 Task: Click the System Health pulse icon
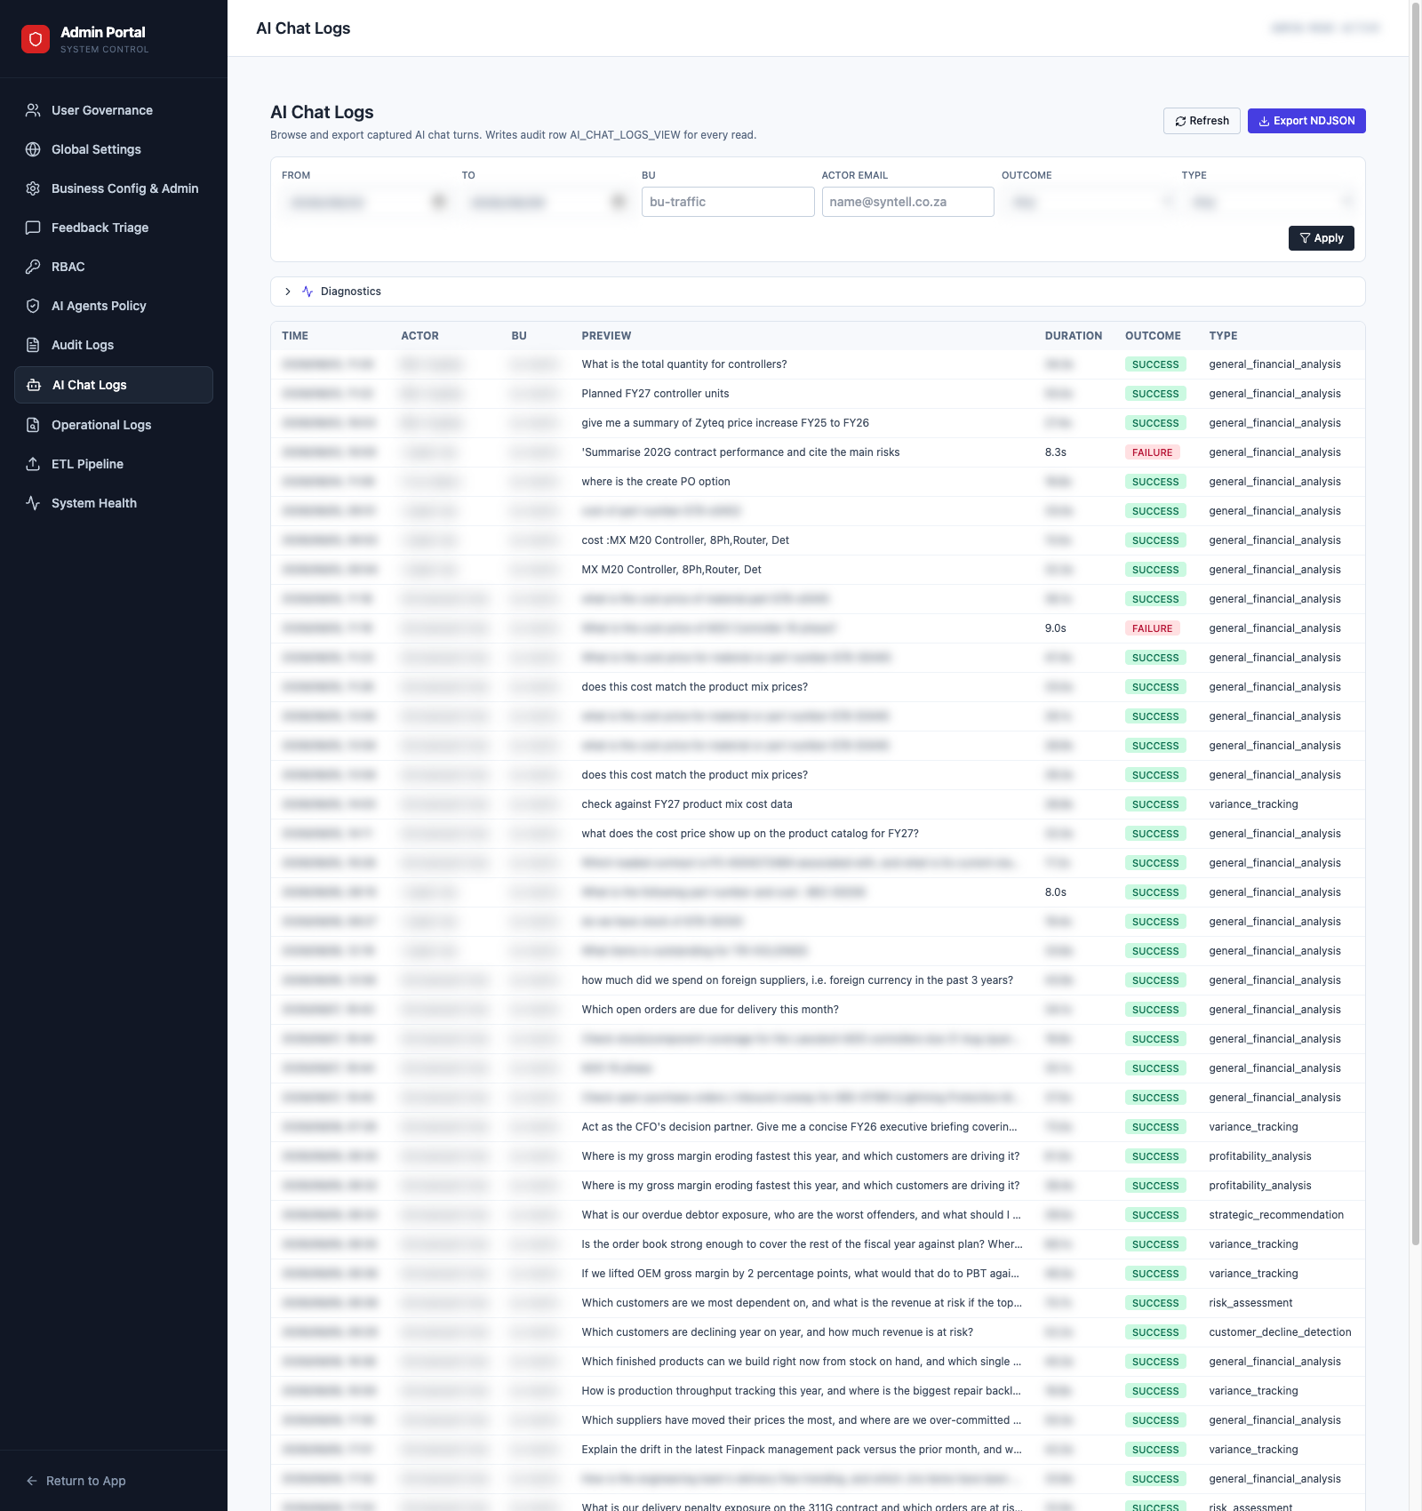click(x=33, y=503)
